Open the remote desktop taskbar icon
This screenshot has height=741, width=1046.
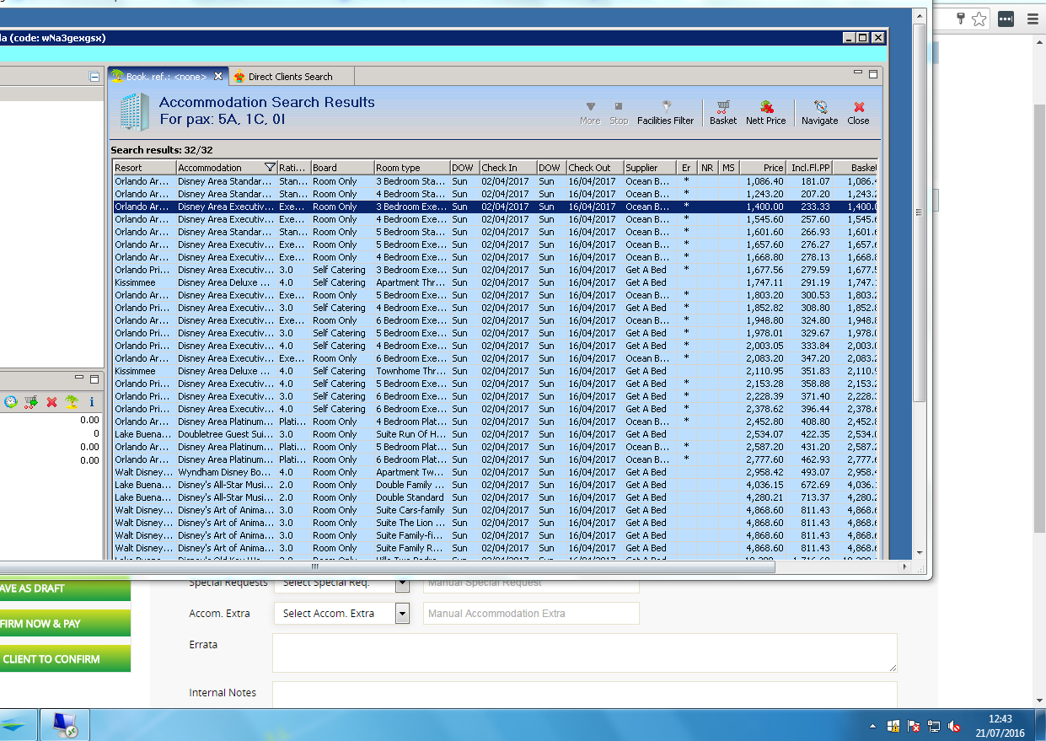[65, 725]
